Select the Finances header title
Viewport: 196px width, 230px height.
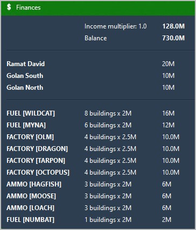pyautogui.click(x=29, y=8)
